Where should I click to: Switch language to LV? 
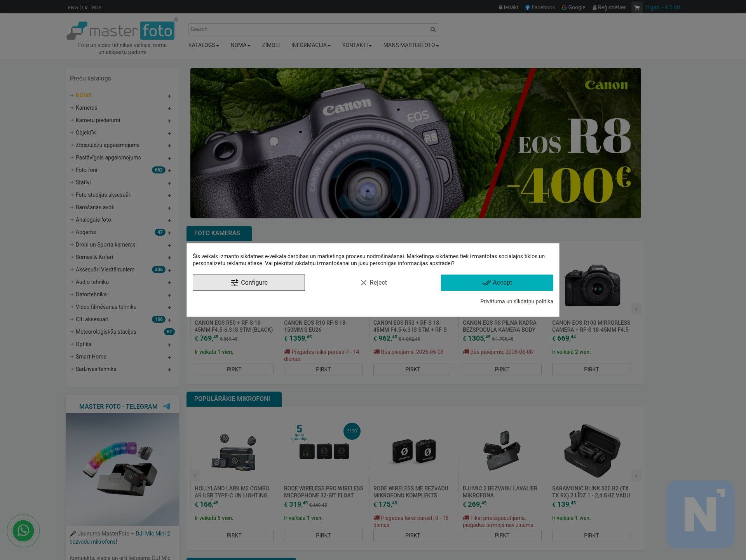pyautogui.click(x=85, y=8)
